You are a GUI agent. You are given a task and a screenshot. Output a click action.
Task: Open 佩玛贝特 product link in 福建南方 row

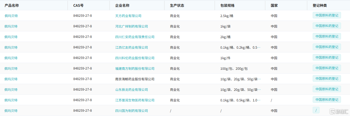click(11, 68)
